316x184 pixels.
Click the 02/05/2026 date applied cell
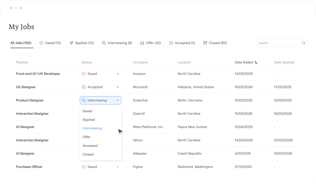pos(283,140)
